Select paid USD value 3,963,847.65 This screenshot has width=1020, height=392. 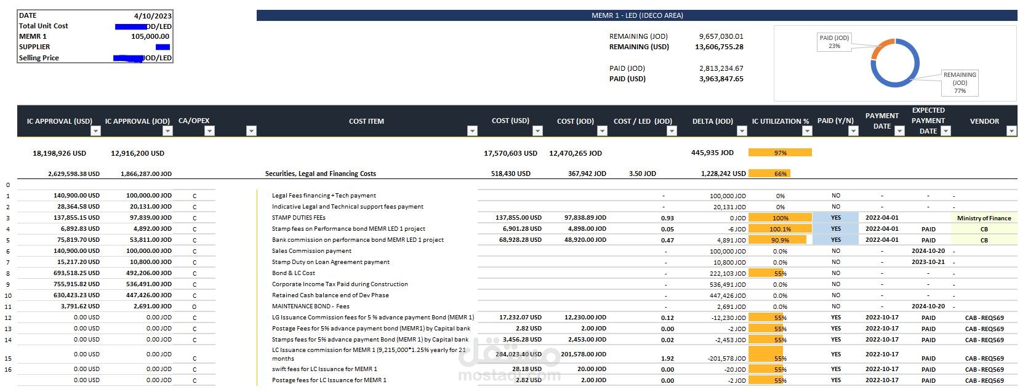click(x=721, y=79)
